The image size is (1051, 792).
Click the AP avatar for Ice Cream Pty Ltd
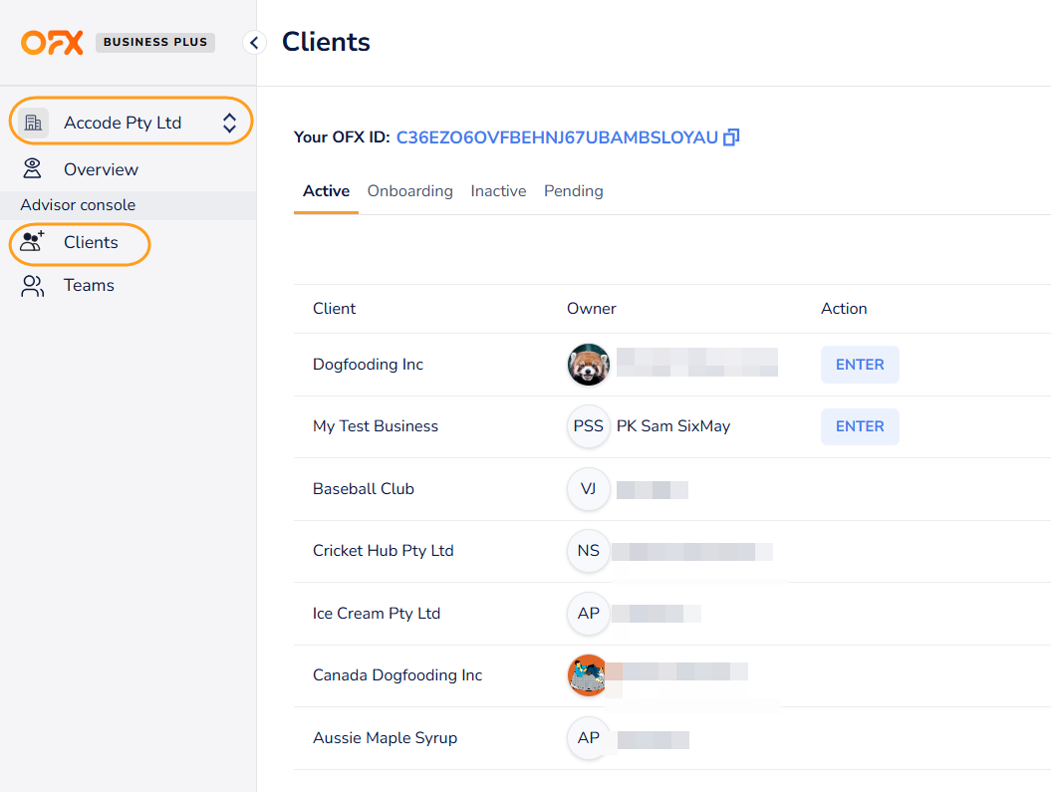[x=589, y=614]
